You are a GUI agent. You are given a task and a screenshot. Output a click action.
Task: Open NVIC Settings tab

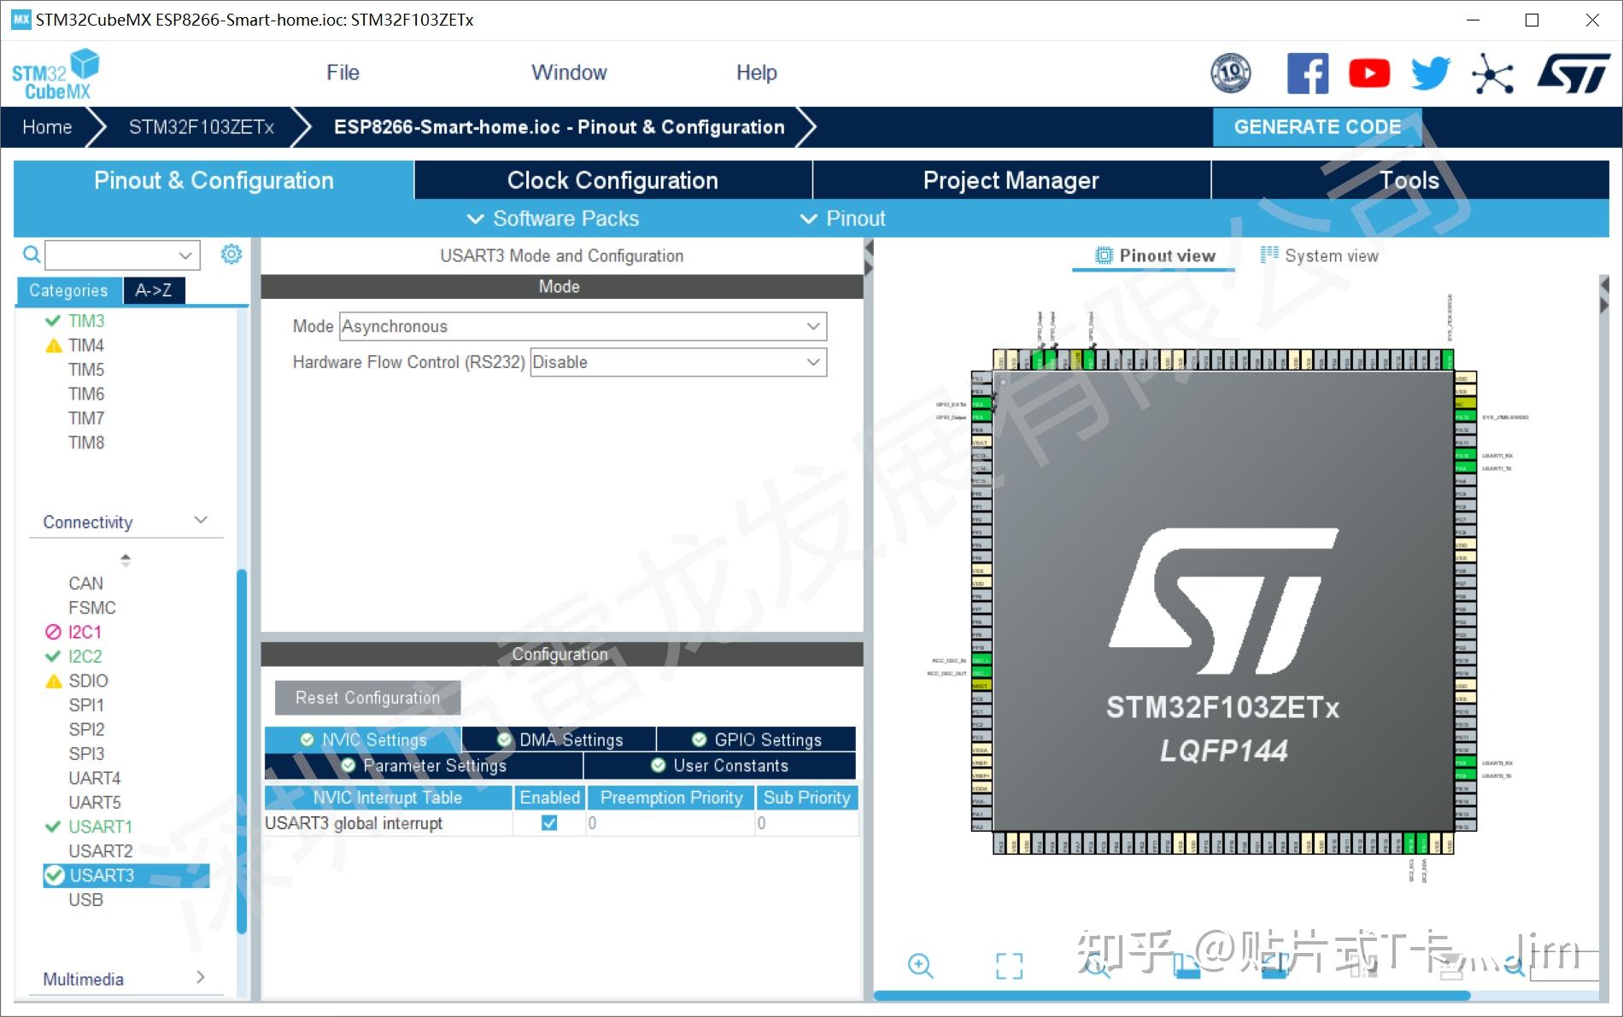(x=363, y=739)
